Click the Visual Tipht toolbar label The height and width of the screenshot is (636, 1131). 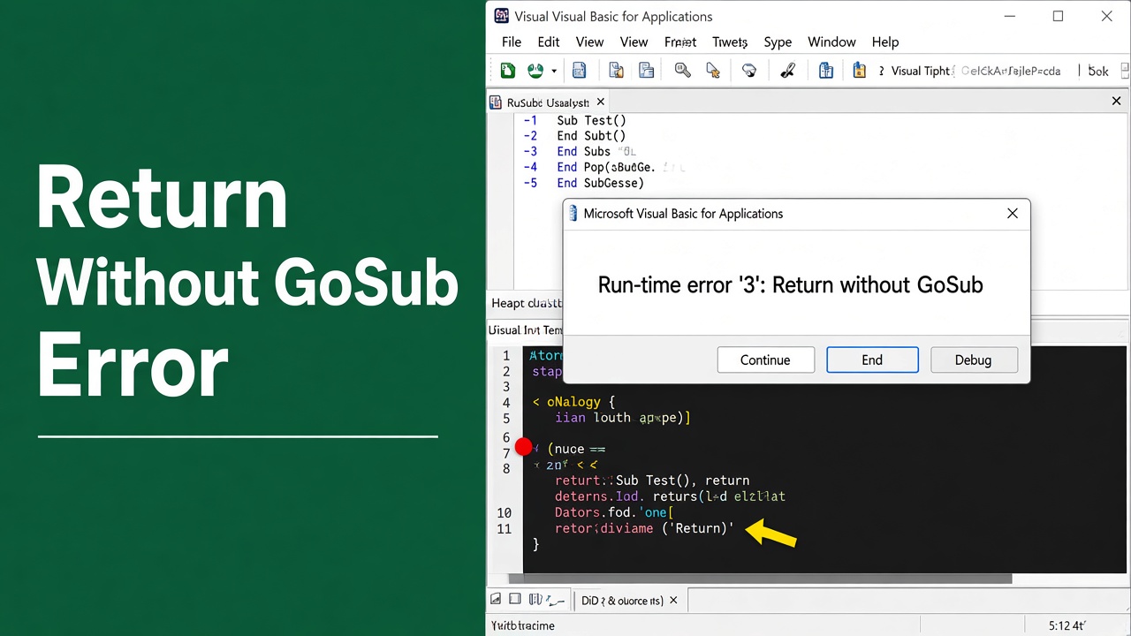point(921,72)
